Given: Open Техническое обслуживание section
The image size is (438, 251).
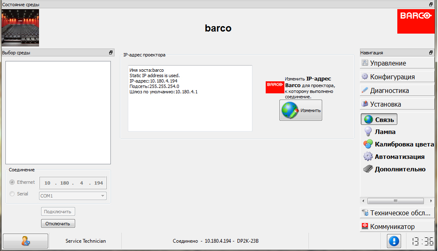Looking at the screenshot, I should coord(397,213).
